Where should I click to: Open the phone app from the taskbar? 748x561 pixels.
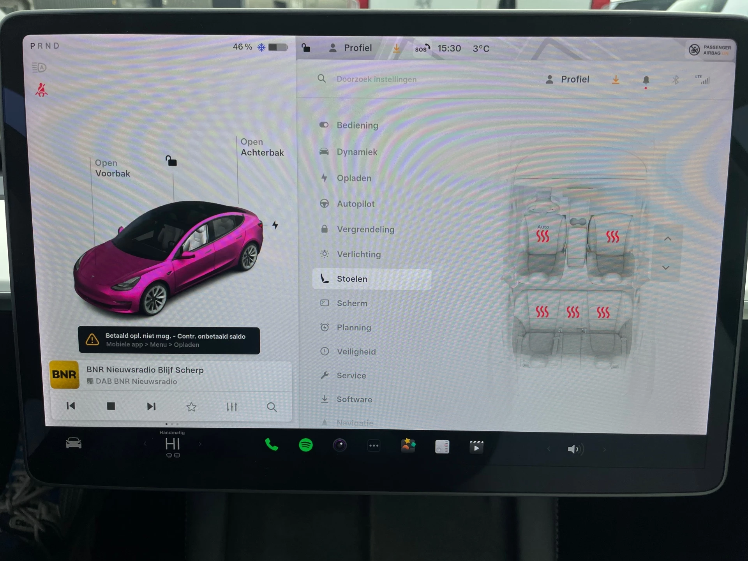(272, 445)
